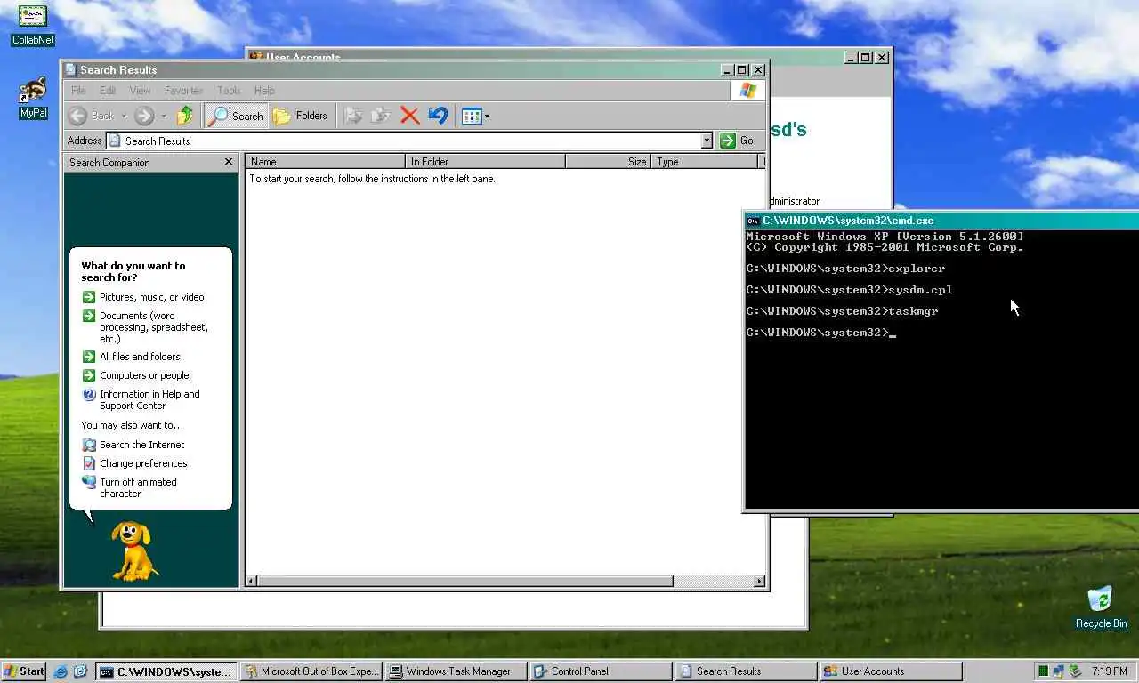Image resolution: width=1139 pixels, height=683 pixels.
Task: Click the Windows flag logo in Search Results
Action: point(747,91)
